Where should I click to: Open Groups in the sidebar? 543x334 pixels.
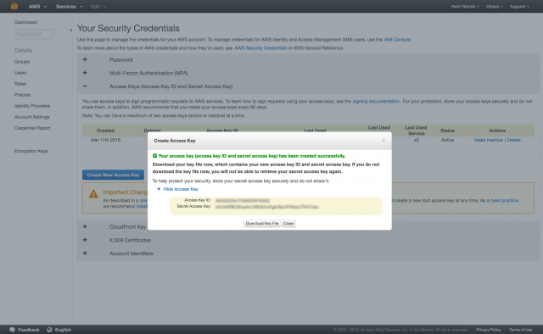coord(22,62)
